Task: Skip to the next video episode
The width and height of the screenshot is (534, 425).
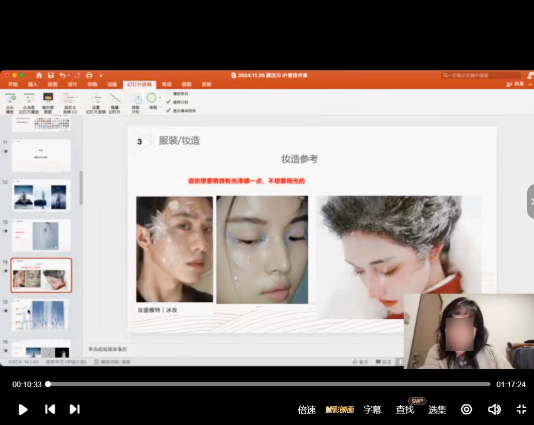Action: pyautogui.click(x=74, y=410)
